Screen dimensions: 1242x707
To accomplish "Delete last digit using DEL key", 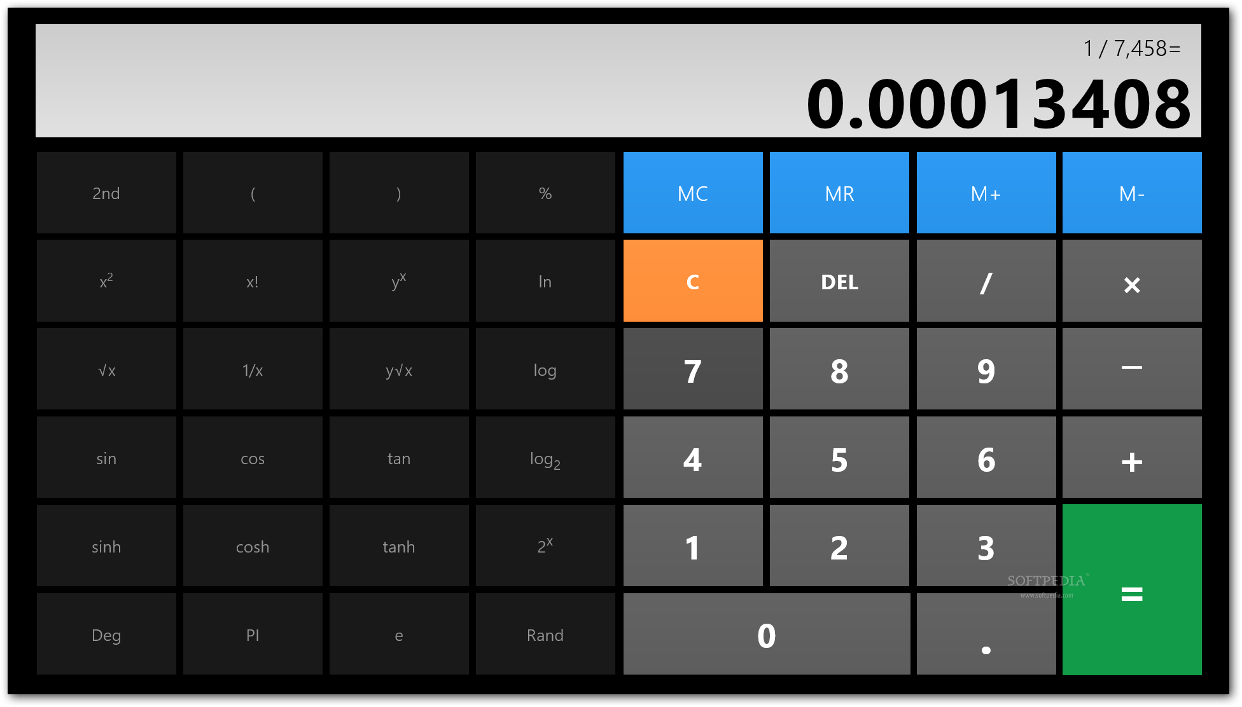I will (x=839, y=280).
